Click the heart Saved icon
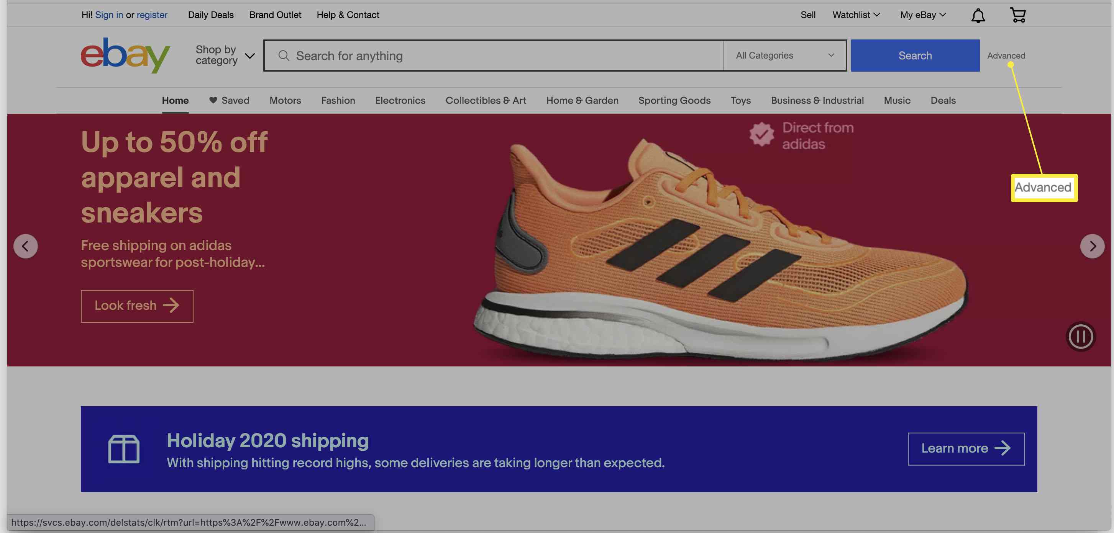The width and height of the screenshot is (1114, 533). click(x=213, y=100)
